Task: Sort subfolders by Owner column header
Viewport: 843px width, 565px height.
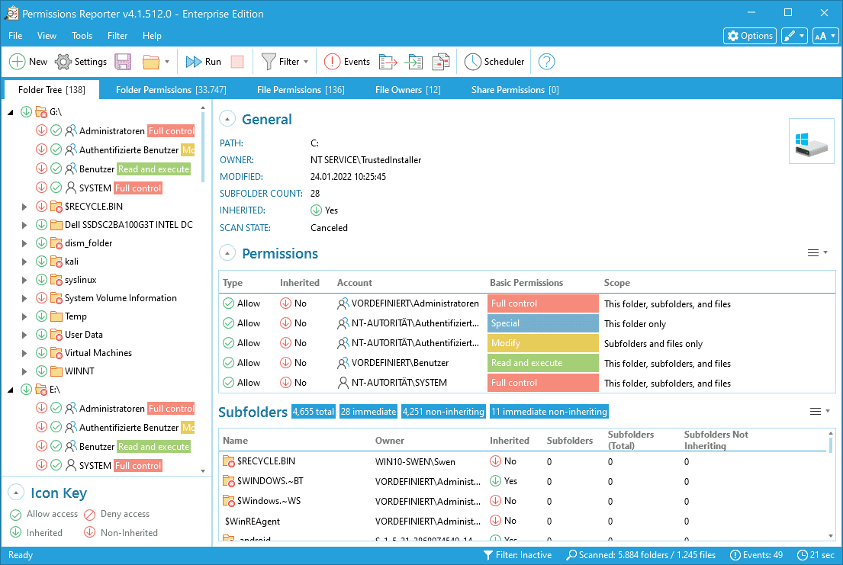Action: (389, 441)
